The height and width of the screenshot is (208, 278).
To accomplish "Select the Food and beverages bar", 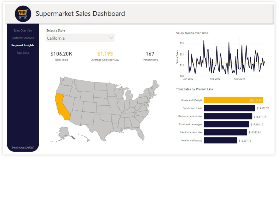I will (x=227, y=124).
